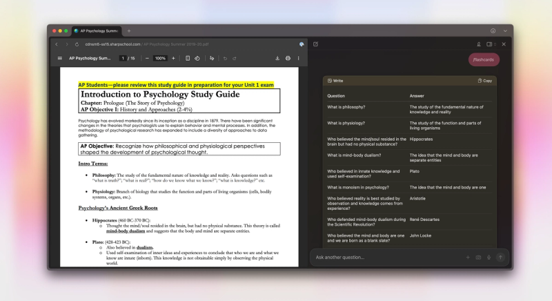The image size is (552, 301).
Task: Reload the PDF page
Action: pyautogui.click(x=77, y=44)
